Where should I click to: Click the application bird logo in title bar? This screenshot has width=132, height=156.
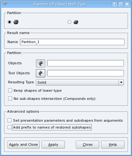tap(5, 4)
